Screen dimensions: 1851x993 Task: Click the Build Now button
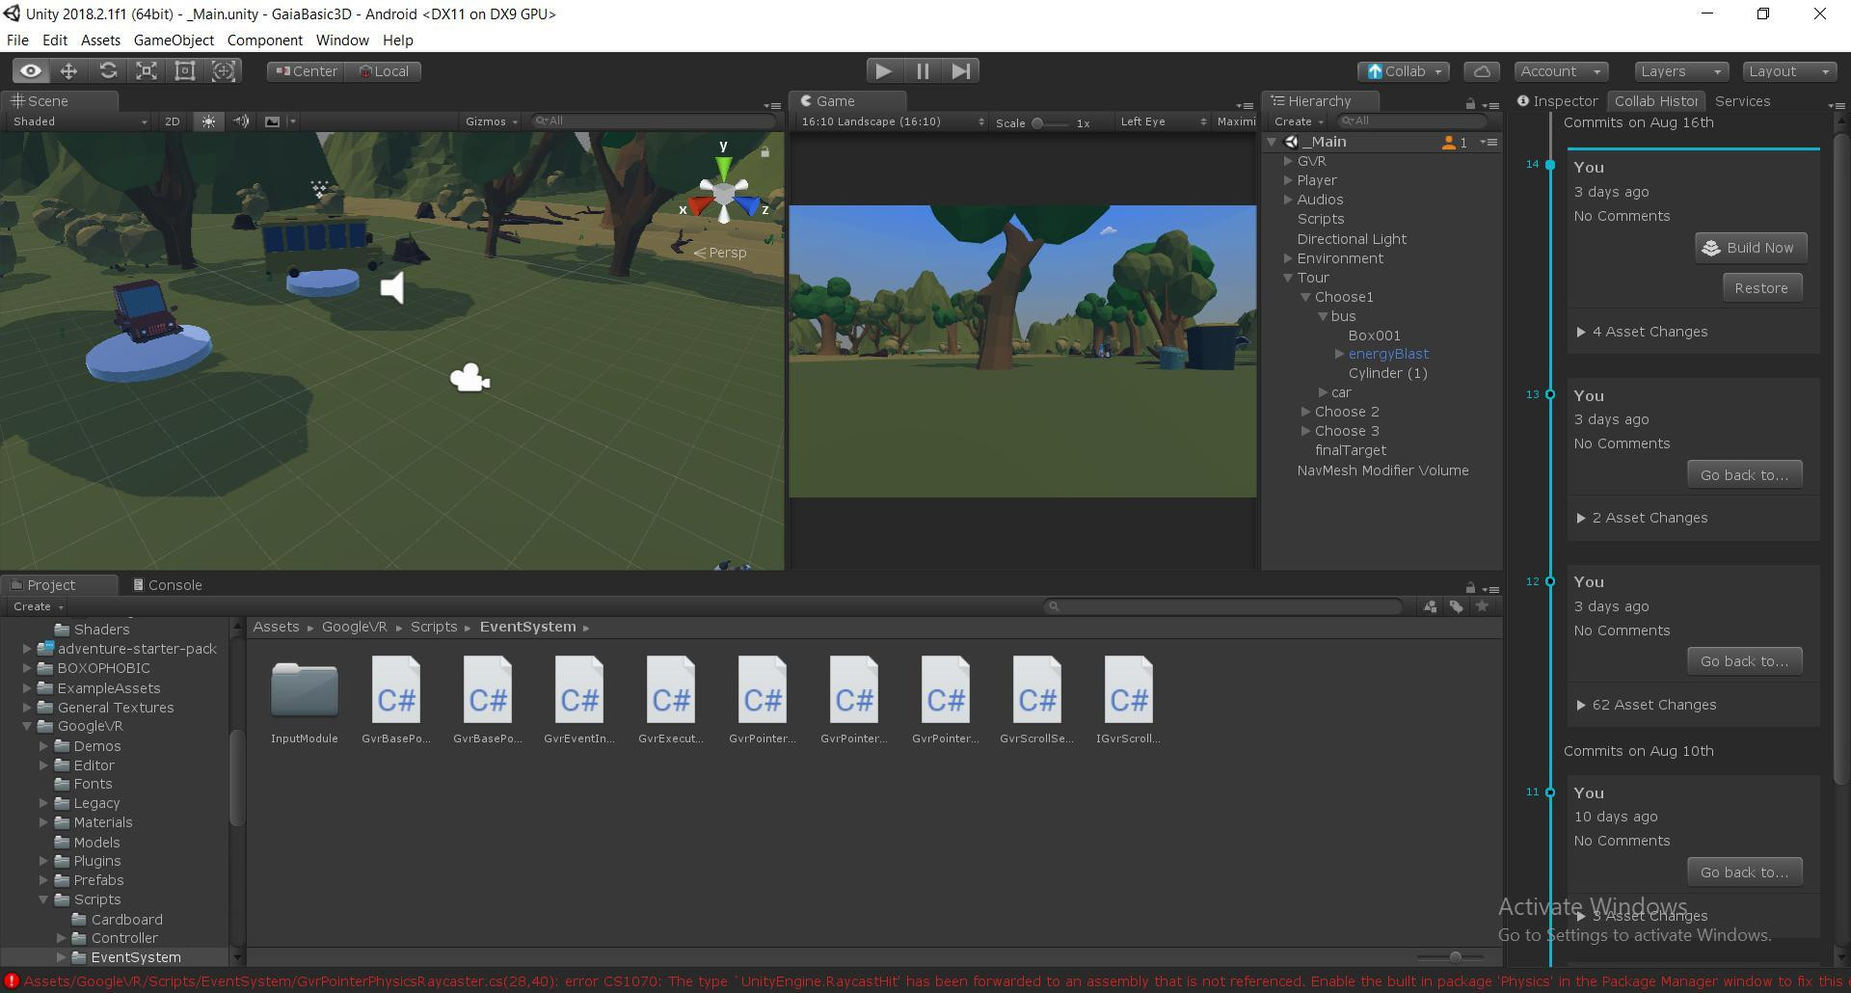pyautogui.click(x=1751, y=248)
